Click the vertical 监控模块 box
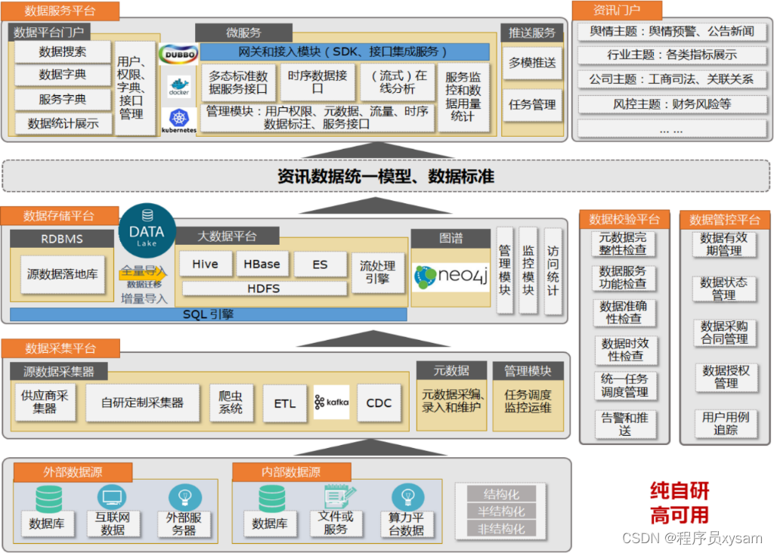The image size is (774, 553). click(528, 270)
